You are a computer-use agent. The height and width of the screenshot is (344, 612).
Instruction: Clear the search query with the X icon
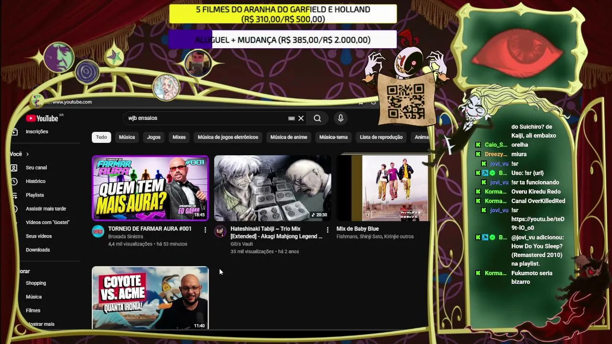pyautogui.click(x=301, y=118)
